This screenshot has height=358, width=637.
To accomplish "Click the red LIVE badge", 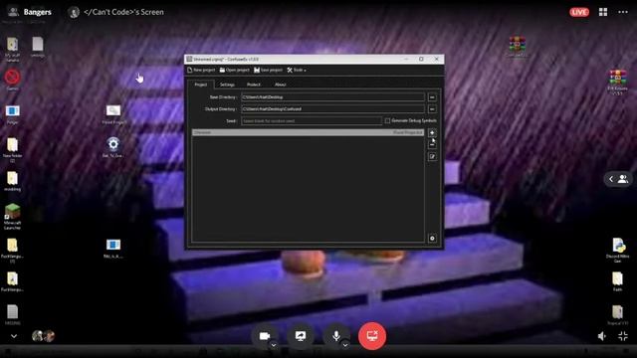I will 579,12.
